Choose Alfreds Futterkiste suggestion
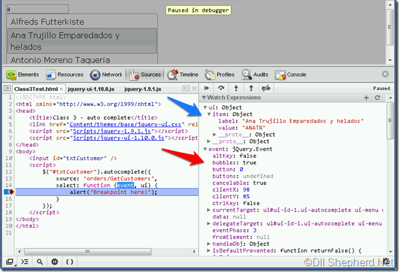 [82, 21]
